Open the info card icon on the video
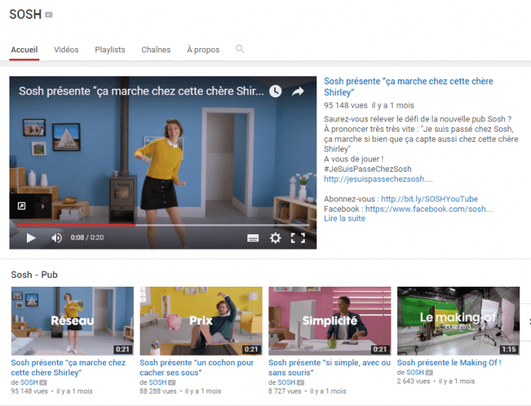 pos(22,207)
